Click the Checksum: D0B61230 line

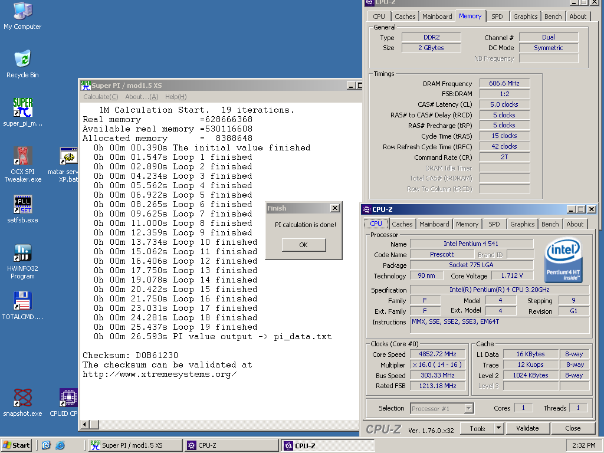coord(130,355)
